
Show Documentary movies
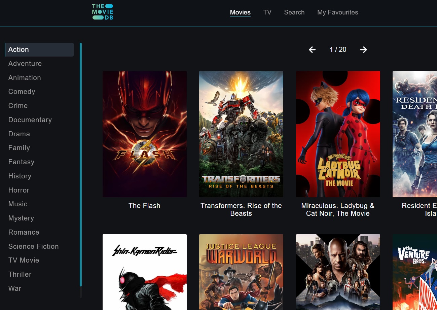[30, 120]
